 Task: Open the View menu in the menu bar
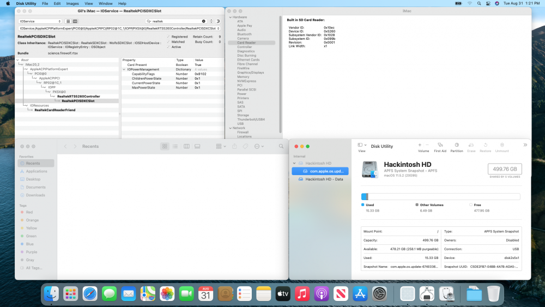[x=89, y=3]
